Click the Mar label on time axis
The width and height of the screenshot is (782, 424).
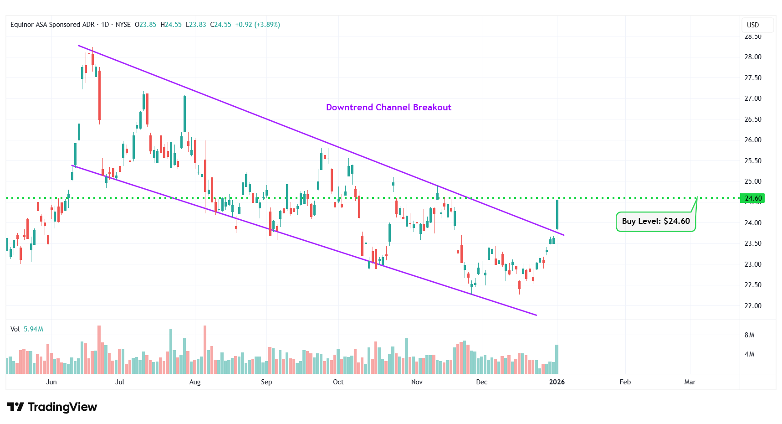(690, 382)
